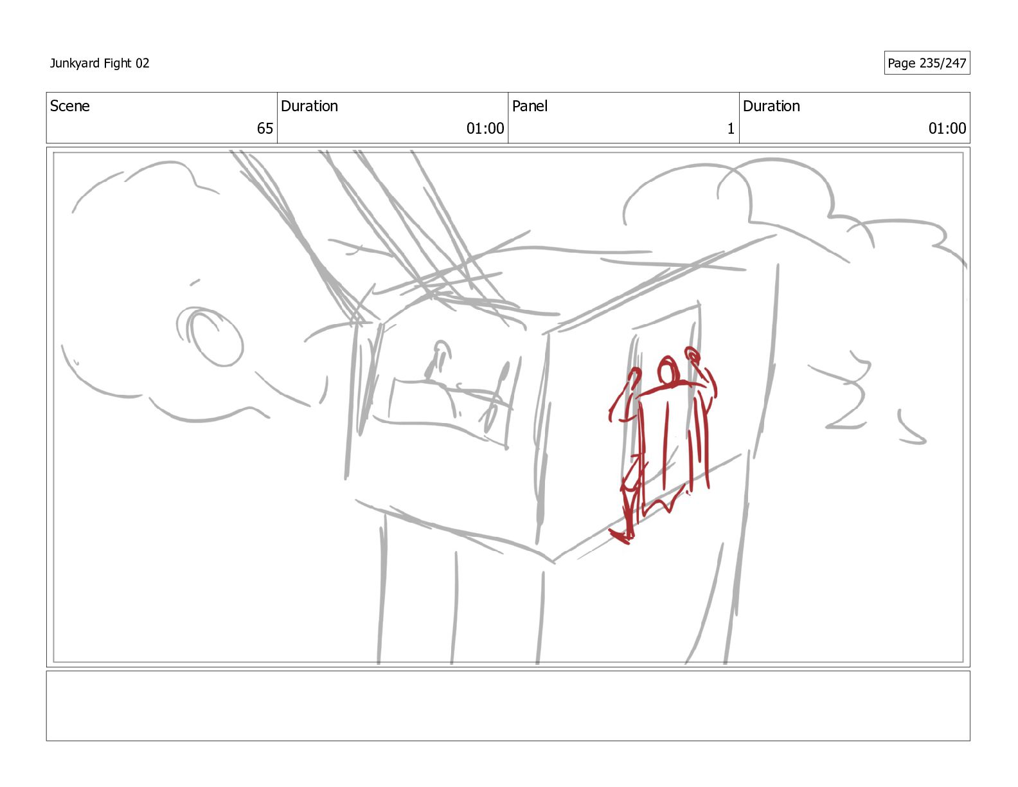Viewport: 1018px width, 787px height.
Task: Click the empty notes box below the panel
Action: tap(508, 706)
